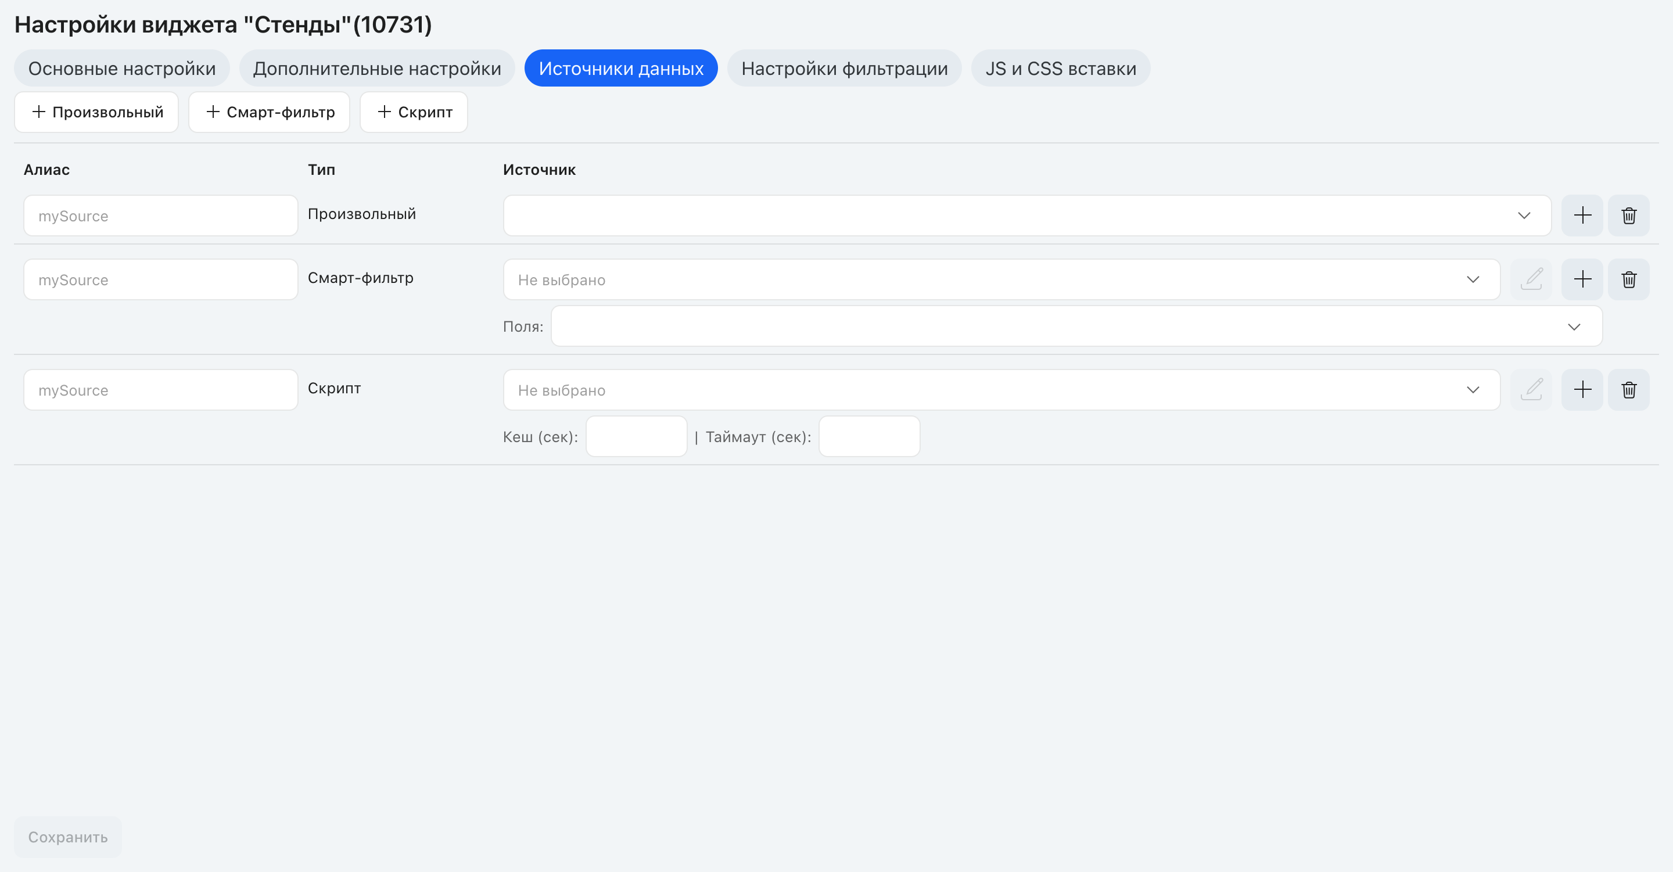
Task: Add a Смарт-фильтр data source
Action: [270, 112]
